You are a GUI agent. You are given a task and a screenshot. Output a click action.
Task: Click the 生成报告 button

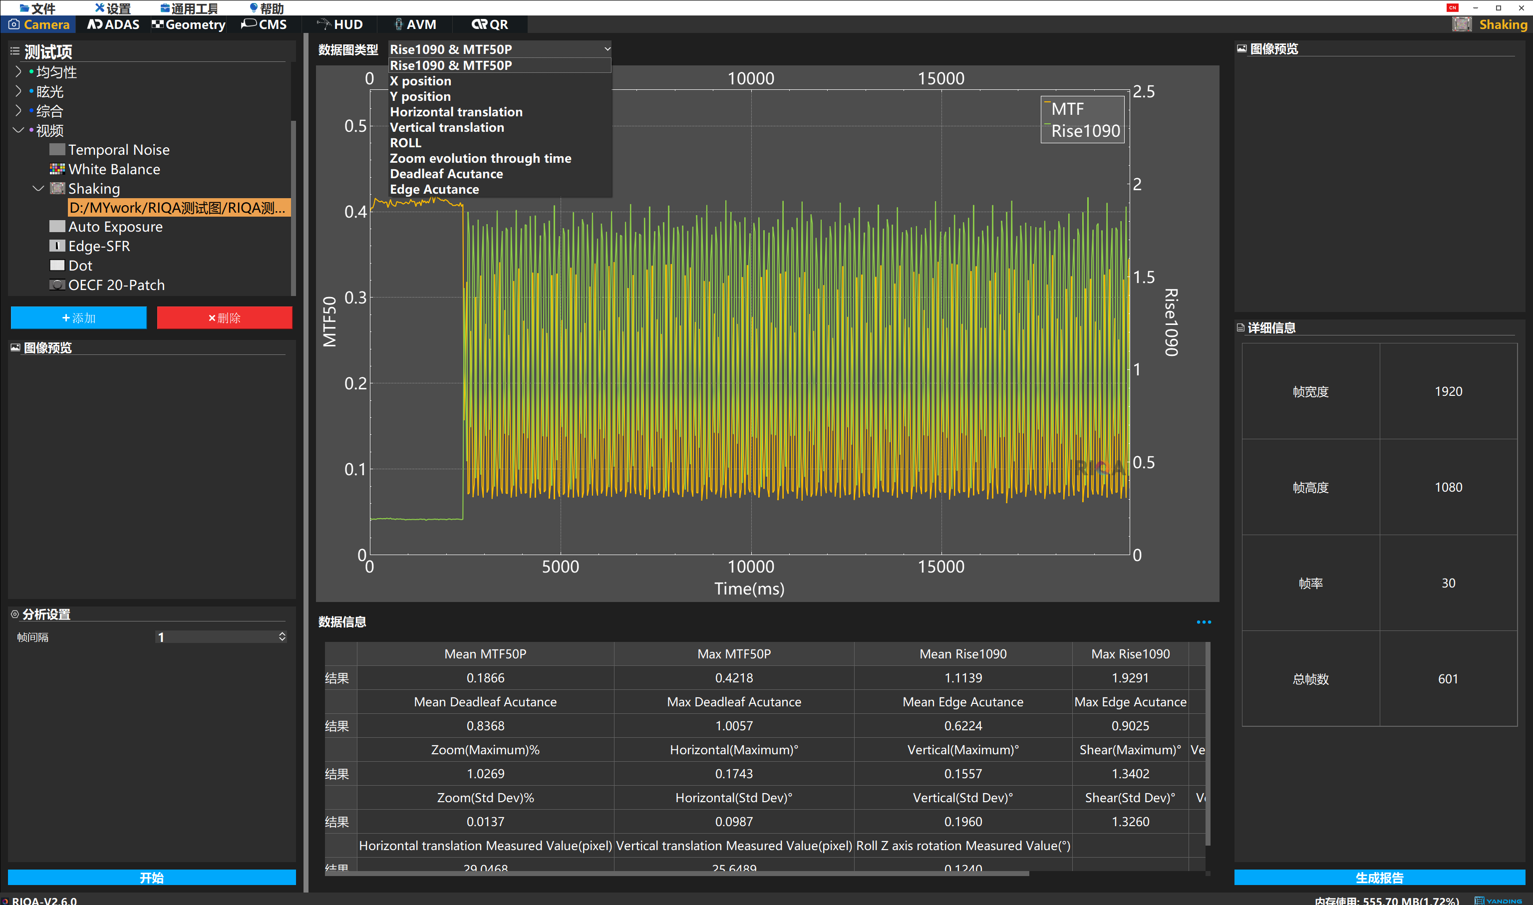(x=1379, y=877)
